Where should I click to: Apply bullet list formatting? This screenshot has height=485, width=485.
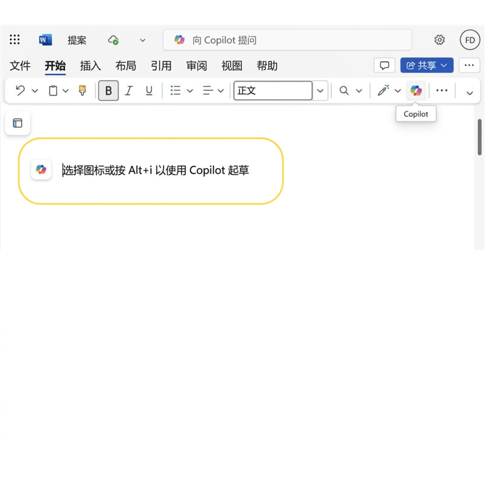(x=175, y=90)
